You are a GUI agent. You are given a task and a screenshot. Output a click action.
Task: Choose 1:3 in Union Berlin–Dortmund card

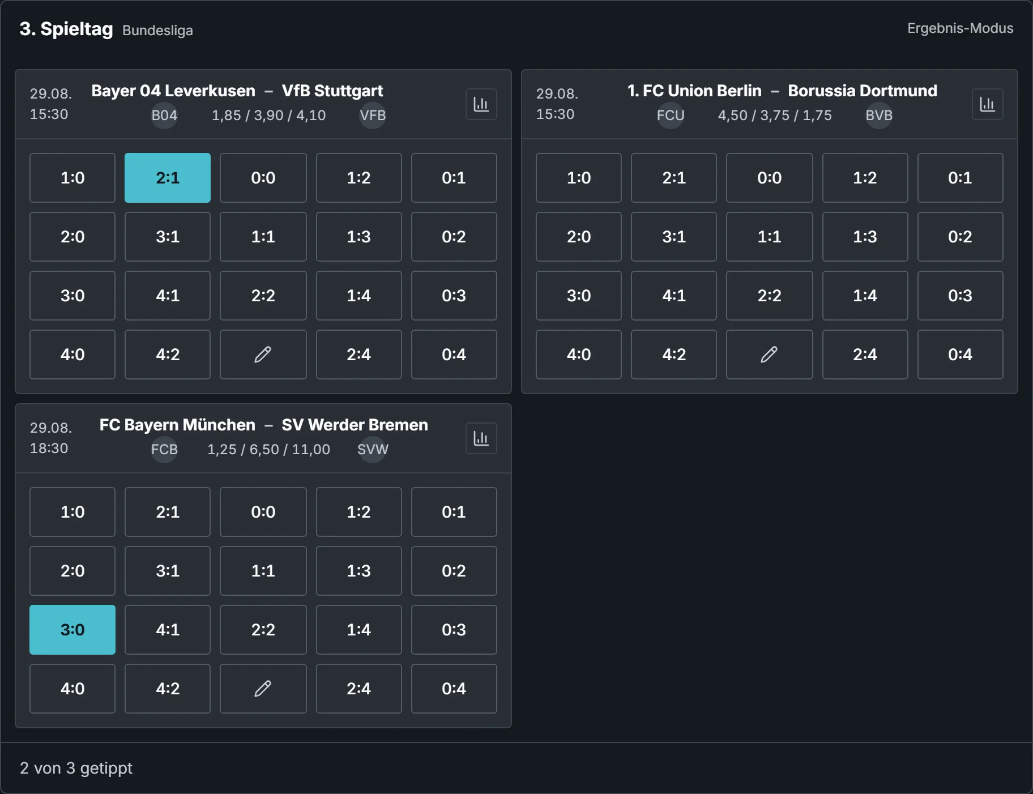click(x=865, y=237)
